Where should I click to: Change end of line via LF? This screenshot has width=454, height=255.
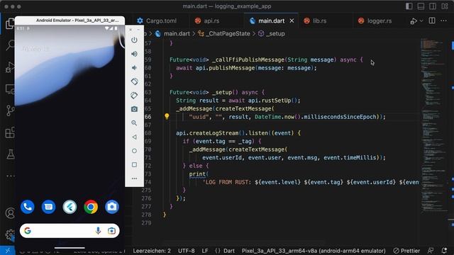(205, 251)
